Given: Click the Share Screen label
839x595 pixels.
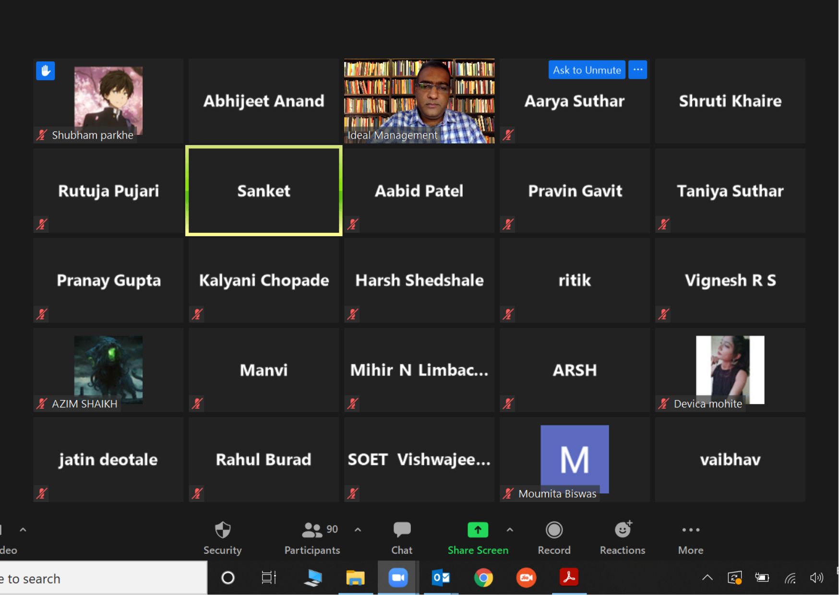Looking at the screenshot, I should (478, 550).
